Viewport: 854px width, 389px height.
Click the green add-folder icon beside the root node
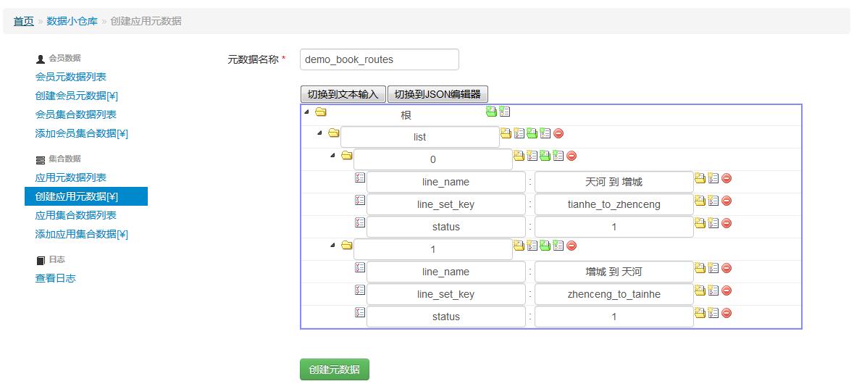(491, 111)
